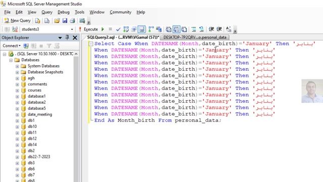This screenshot has width=323, height=182.
Task: Open the Tools menu
Action: click(80, 12)
